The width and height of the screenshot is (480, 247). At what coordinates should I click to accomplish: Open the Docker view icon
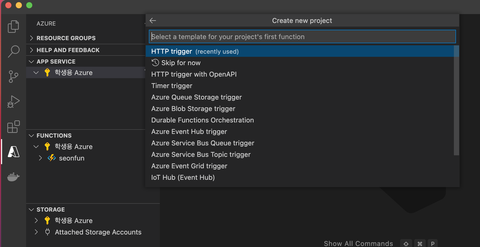point(13,177)
